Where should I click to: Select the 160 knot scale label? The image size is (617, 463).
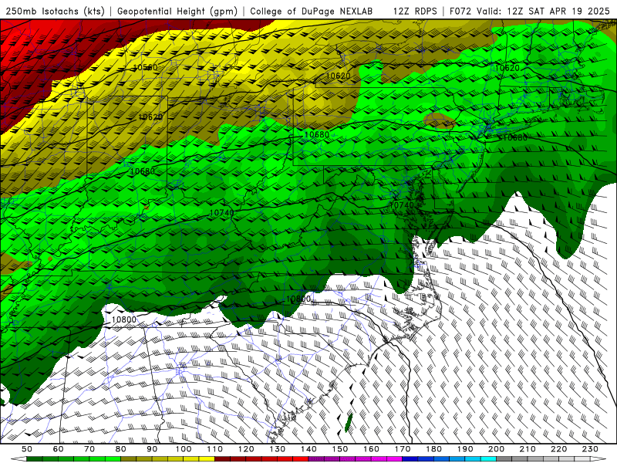click(x=371, y=449)
